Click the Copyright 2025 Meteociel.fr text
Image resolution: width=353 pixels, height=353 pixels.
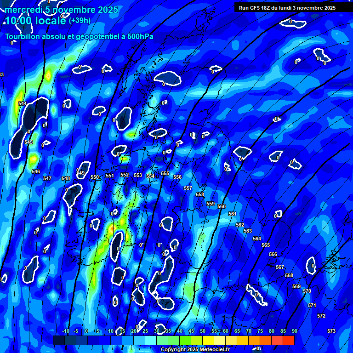click(195, 350)
